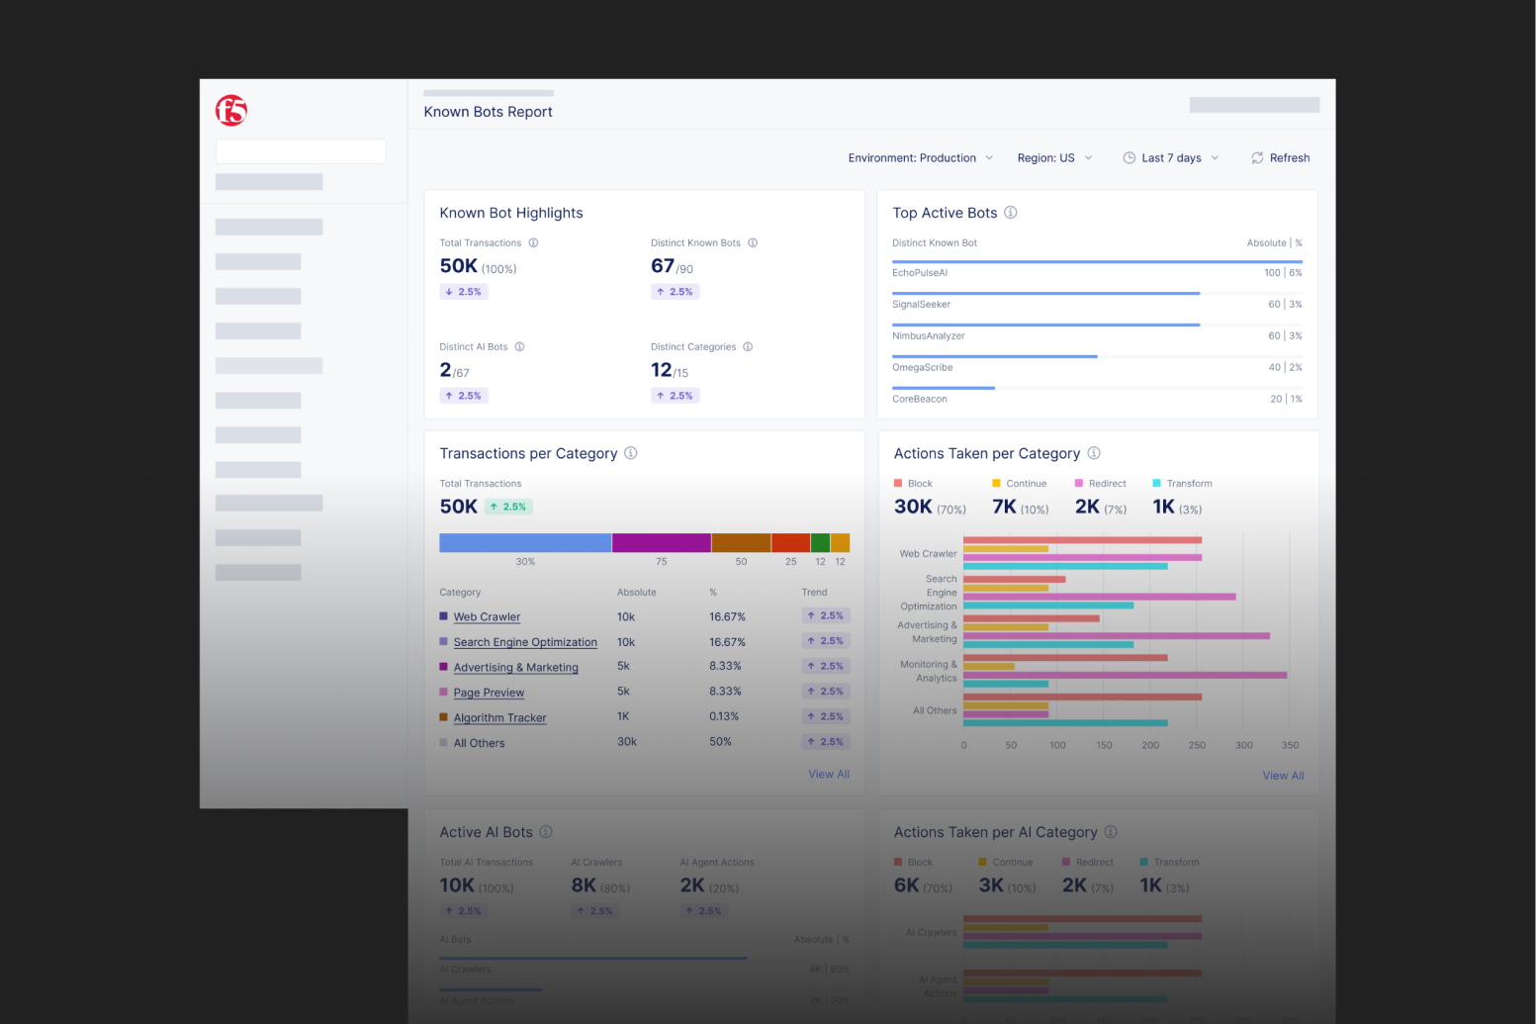Open the info icon beside Total Transactions highlight
The image size is (1536, 1024).
coord(533,243)
